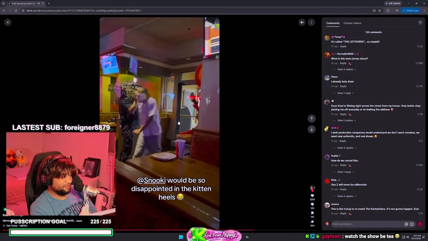
Task: Open Jessica's profile picture
Action: (327, 205)
